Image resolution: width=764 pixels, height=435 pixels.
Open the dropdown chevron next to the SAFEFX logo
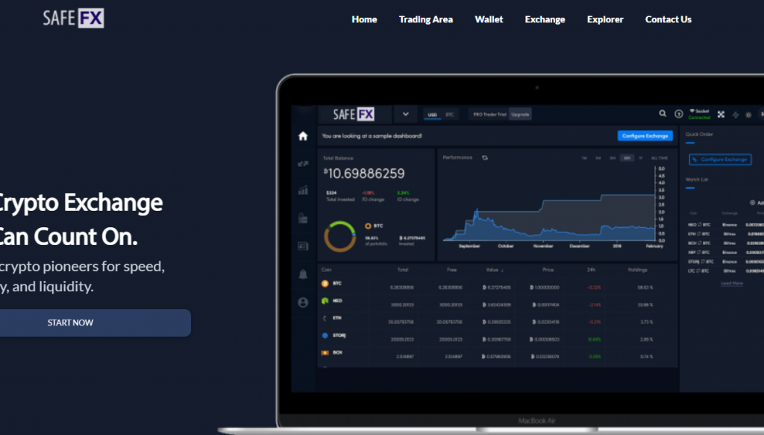pyautogui.click(x=406, y=114)
